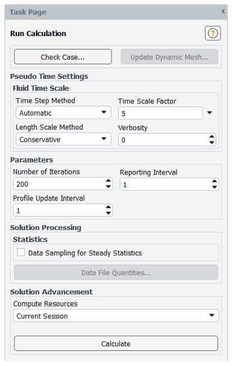
Task: Enable Data Sampling for Steady Statistics
Action: click(x=21, y=252)
